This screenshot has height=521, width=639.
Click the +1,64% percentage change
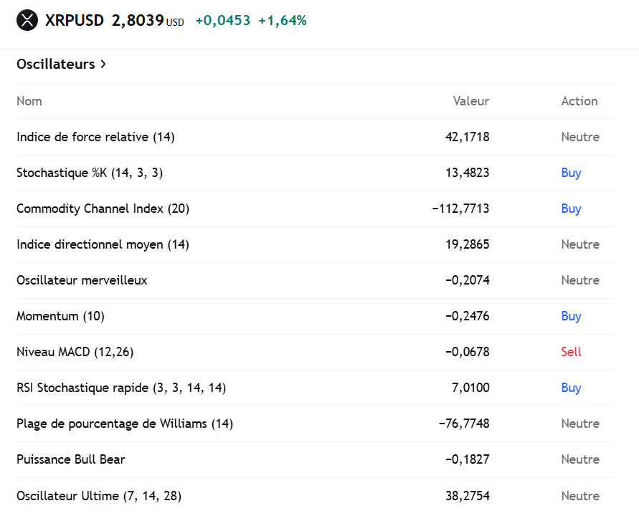coord(283,21)
